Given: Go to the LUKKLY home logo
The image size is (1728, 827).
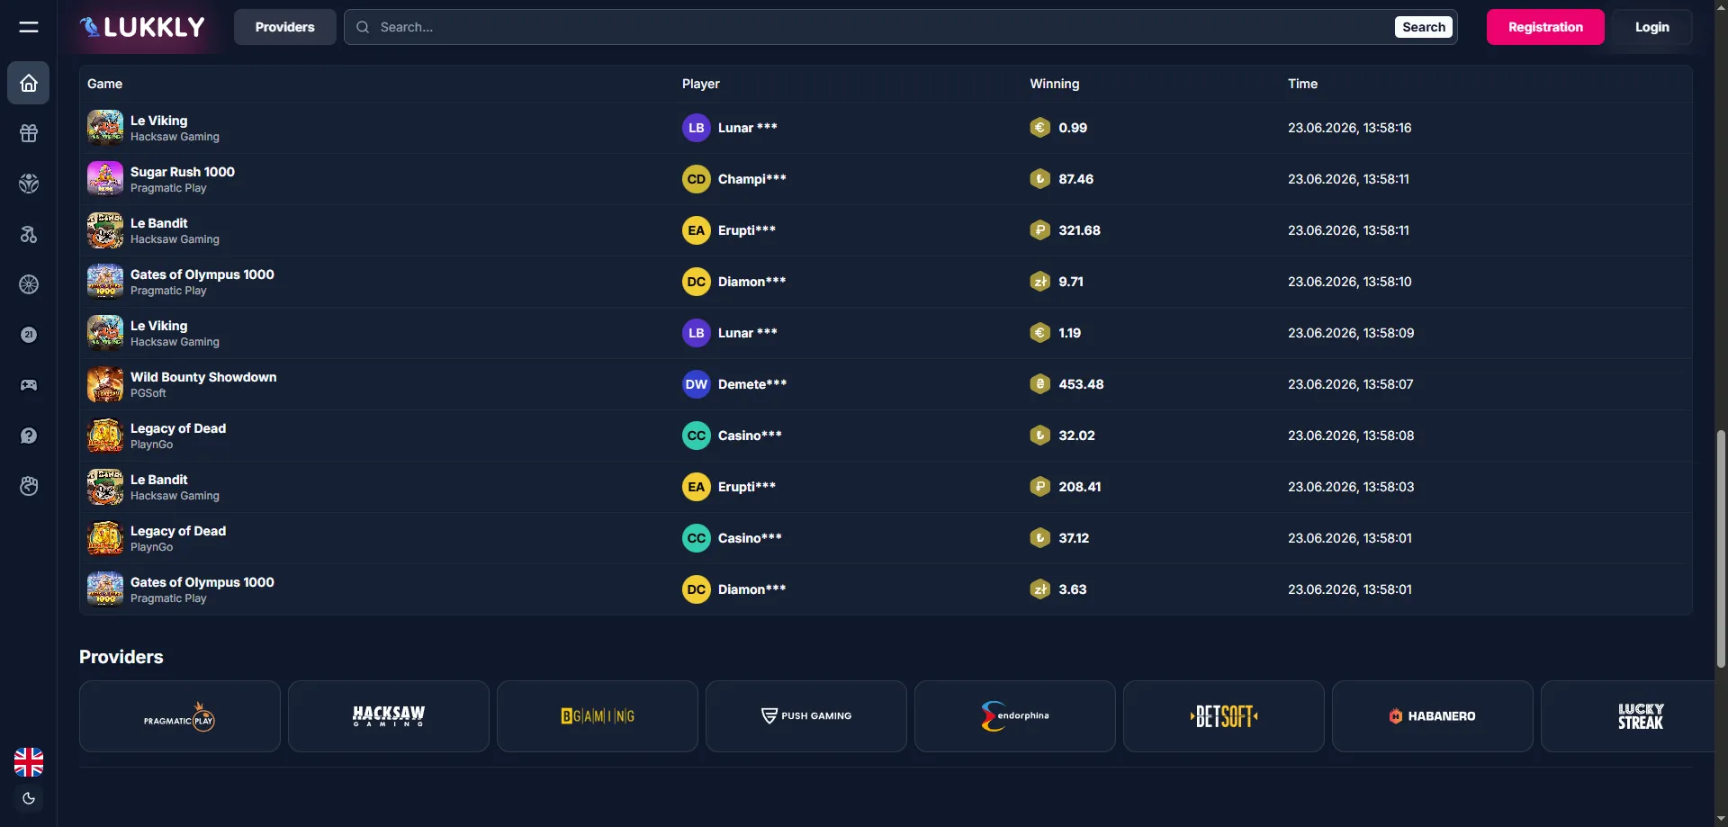Looking at the screenshot, I should coord(142,27).
